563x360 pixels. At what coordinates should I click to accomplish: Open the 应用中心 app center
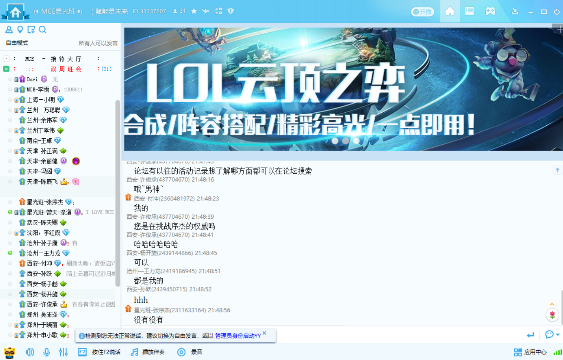tap(530, 352)
